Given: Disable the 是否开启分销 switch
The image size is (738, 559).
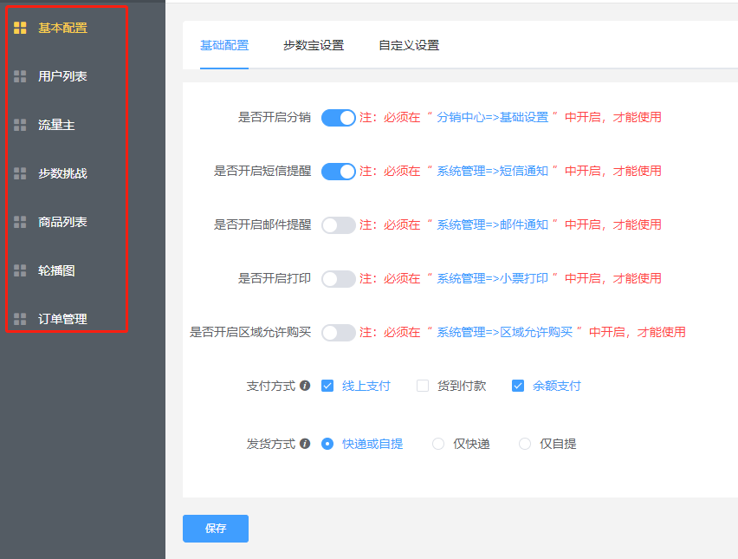Looking at the screenshot, I should click(338, 118).
